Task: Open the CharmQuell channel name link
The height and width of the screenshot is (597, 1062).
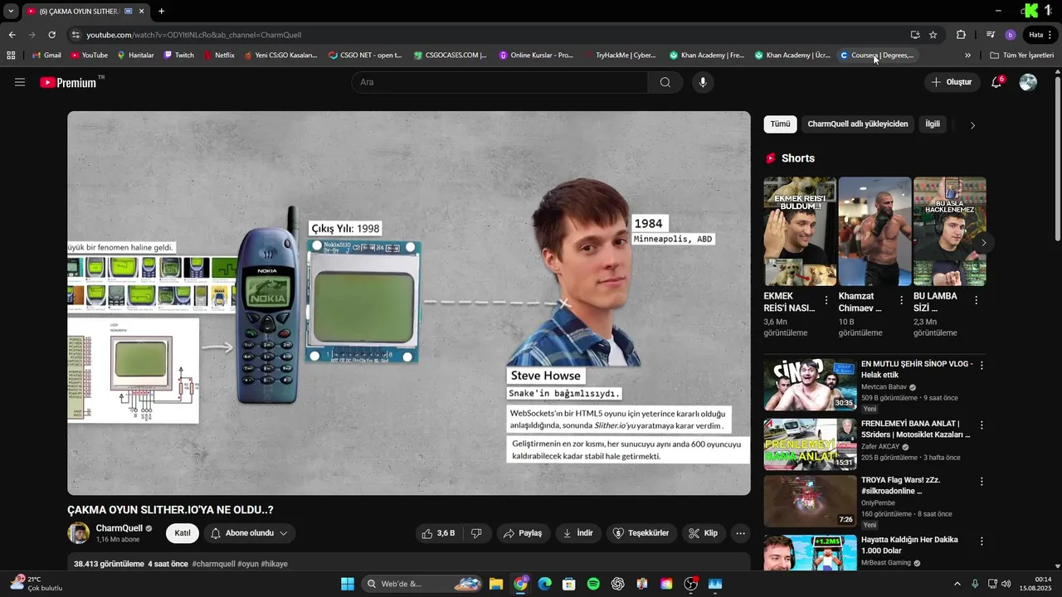Action: pos(119,528)
